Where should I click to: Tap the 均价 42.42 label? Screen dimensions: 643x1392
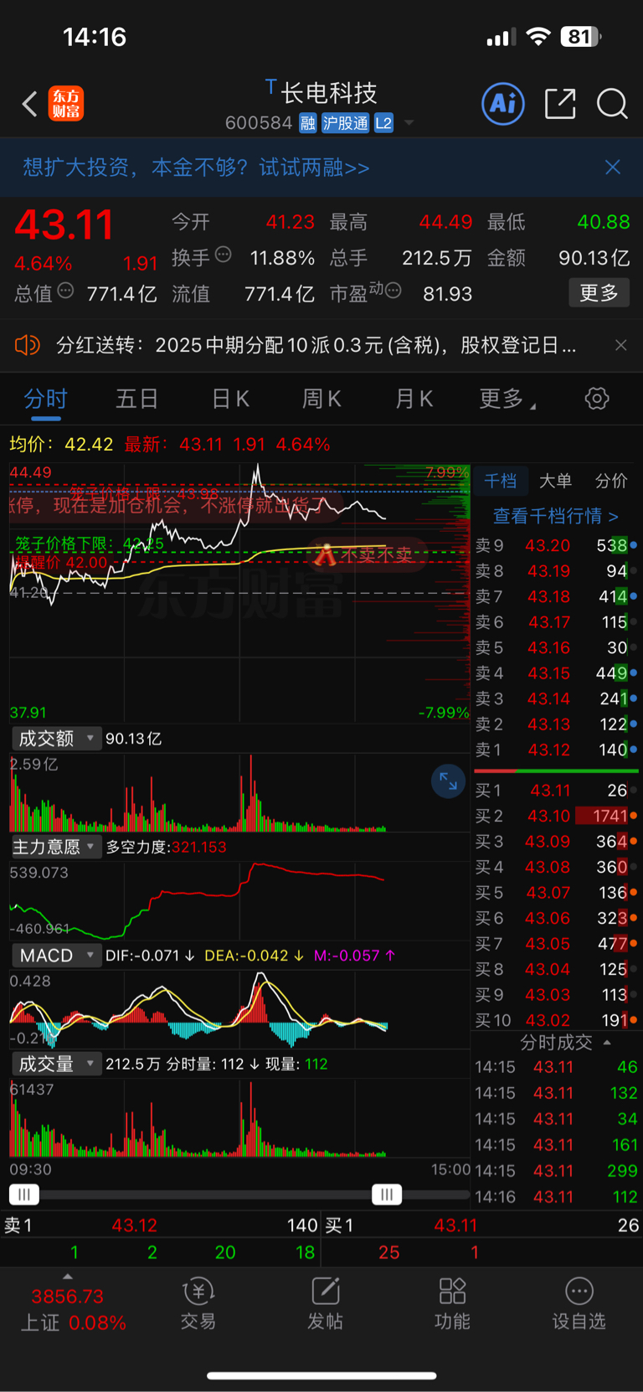click(61, 444)
